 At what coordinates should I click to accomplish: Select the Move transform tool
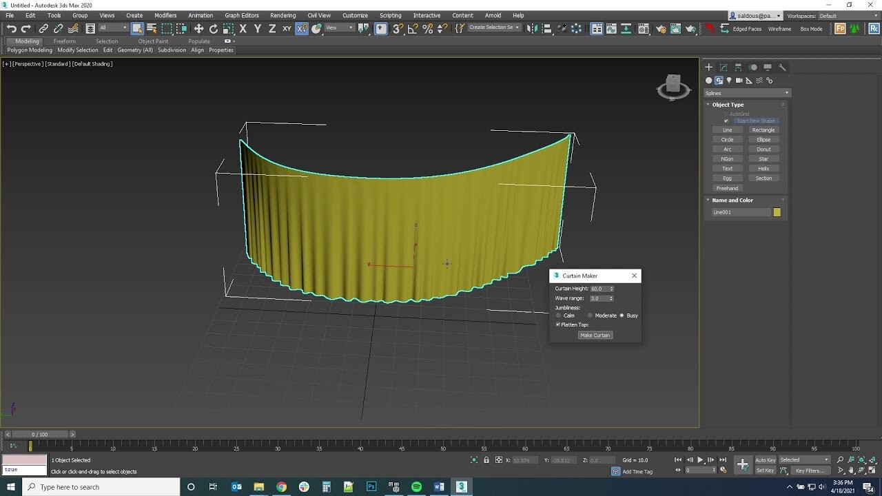tap(198, 28)
